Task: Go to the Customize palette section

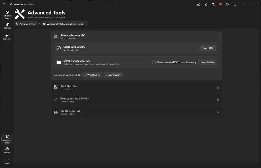Action: click(7, 37)
